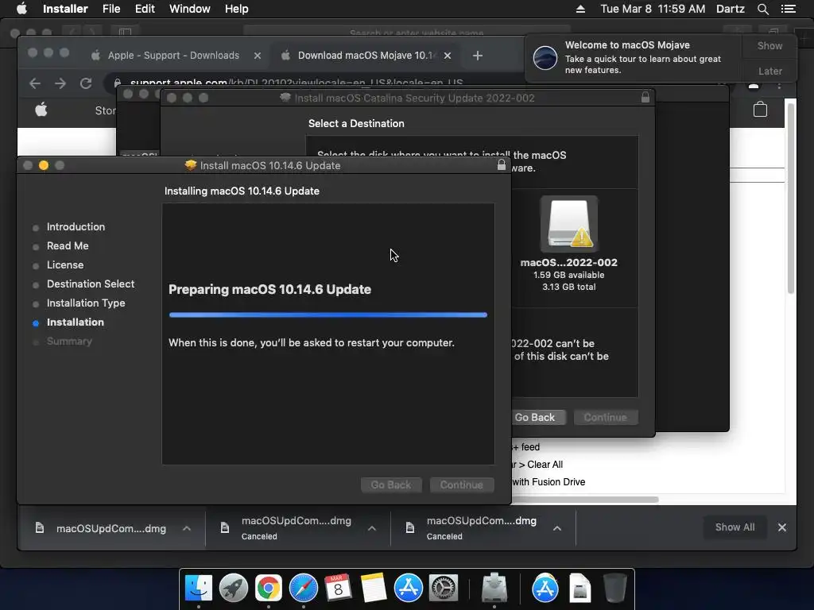The height and width of the screenshot is (610, 814).
Task: Open App Store from the Dock
Action: click(409, 589)
